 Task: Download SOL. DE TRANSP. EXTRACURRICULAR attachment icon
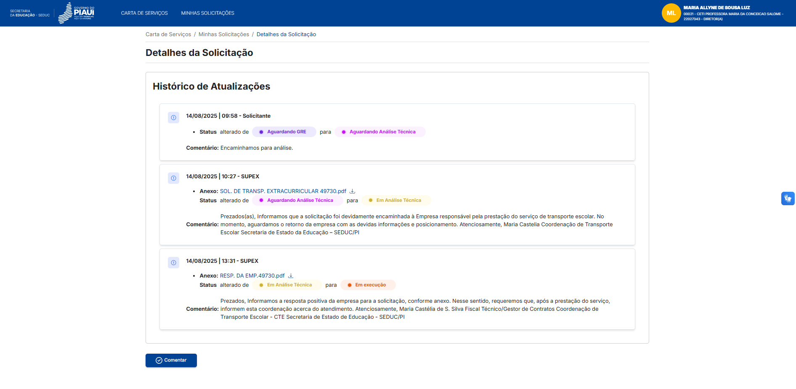353,191
